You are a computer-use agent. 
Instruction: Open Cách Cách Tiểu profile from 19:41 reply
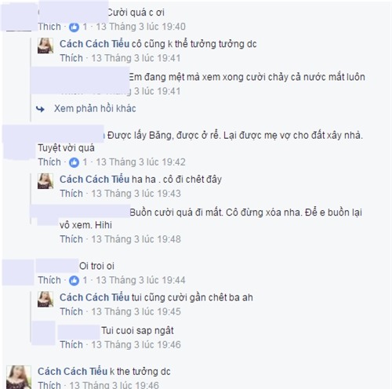click(x=94, y=44)
